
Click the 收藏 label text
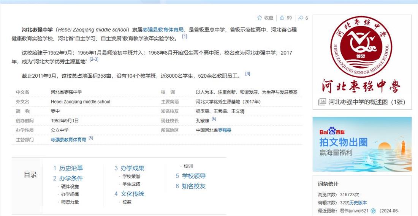pyautogui.click(x=269, y=18)
